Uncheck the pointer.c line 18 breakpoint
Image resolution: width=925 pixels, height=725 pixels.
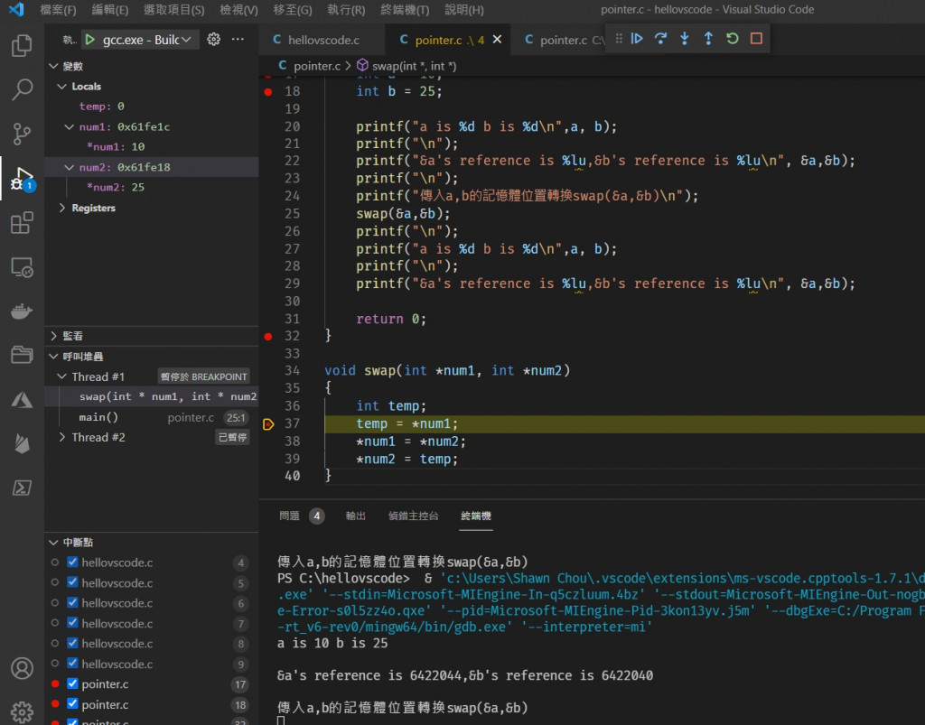pos(73,704)
